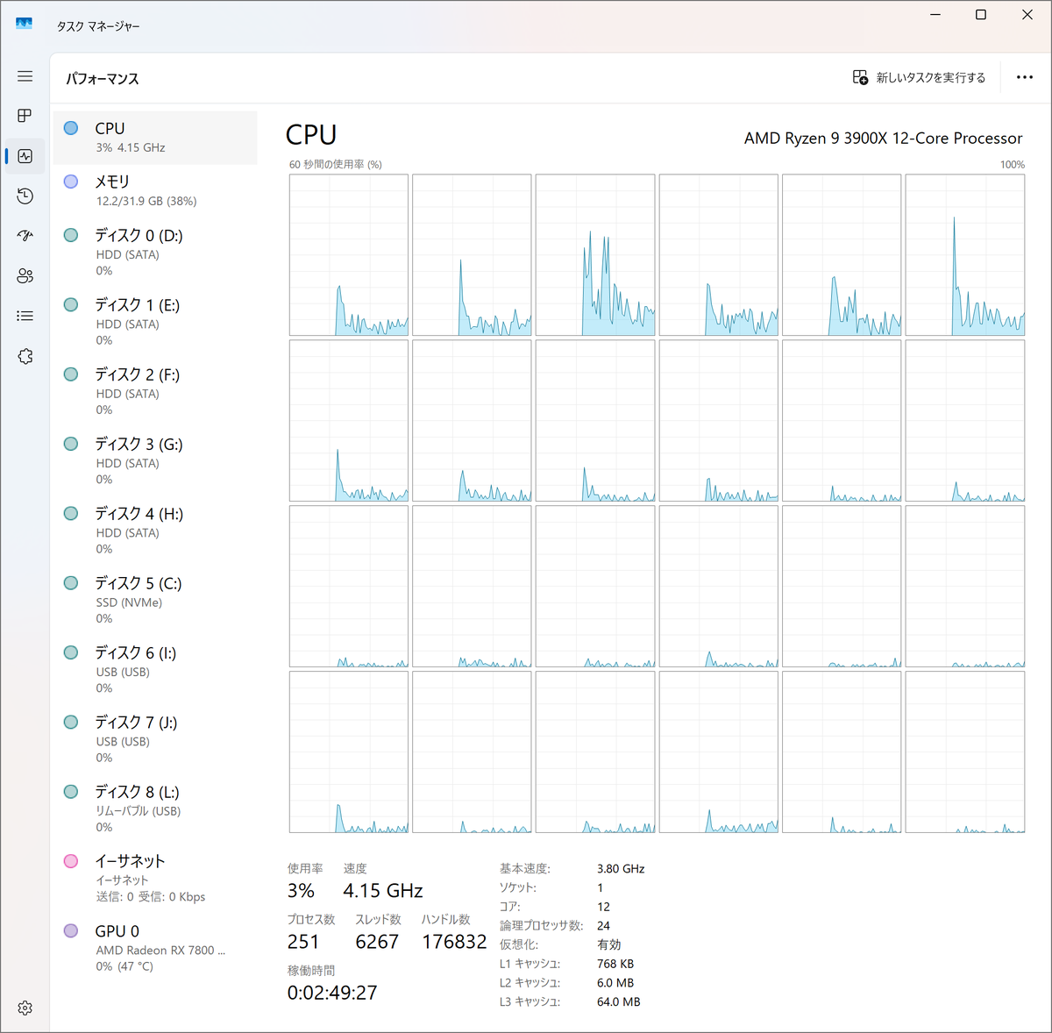Click the 4.15 GHz speed value
The height and width of the screenshot is (1033, 1052).
(383, 891)
